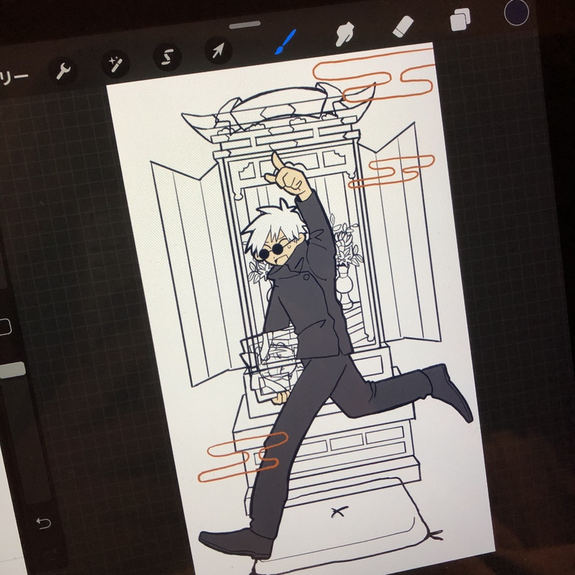The width and height of the screenshot is (575, 575).
Task: Grab the brush opacity slider handle
Action: [12, 370]
